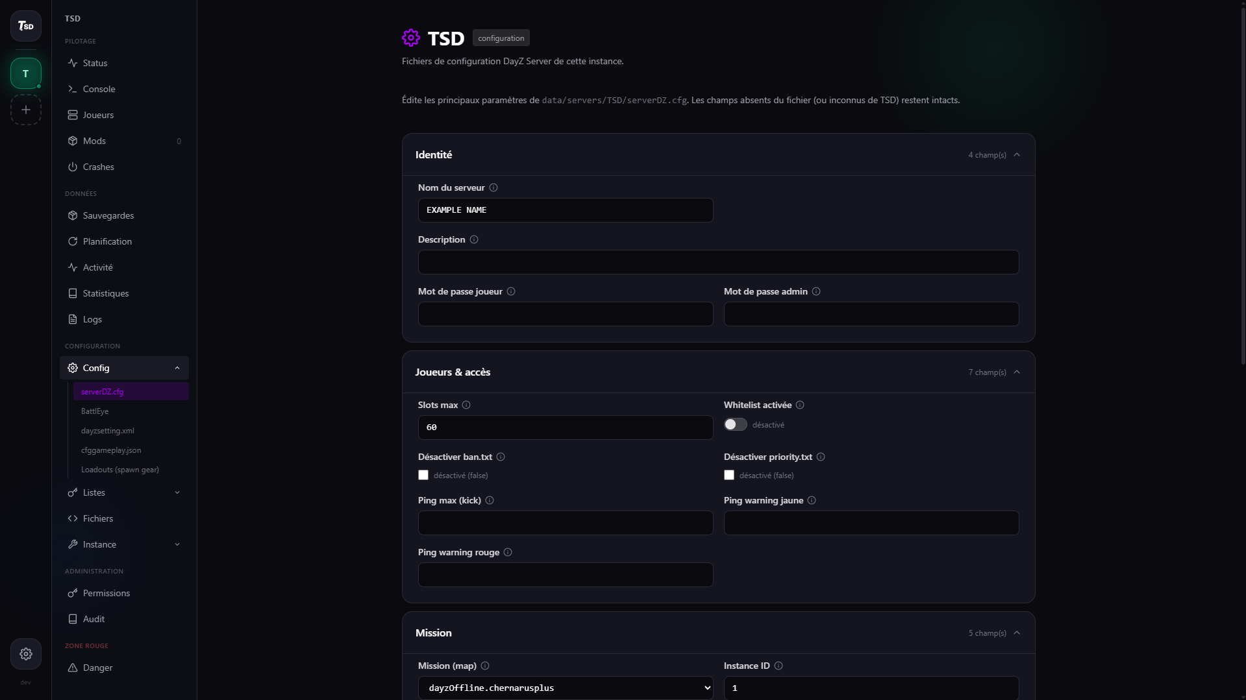Collapse the Identité section
The width and height of the screenshot is (1246, 700).
[1017, 154]
